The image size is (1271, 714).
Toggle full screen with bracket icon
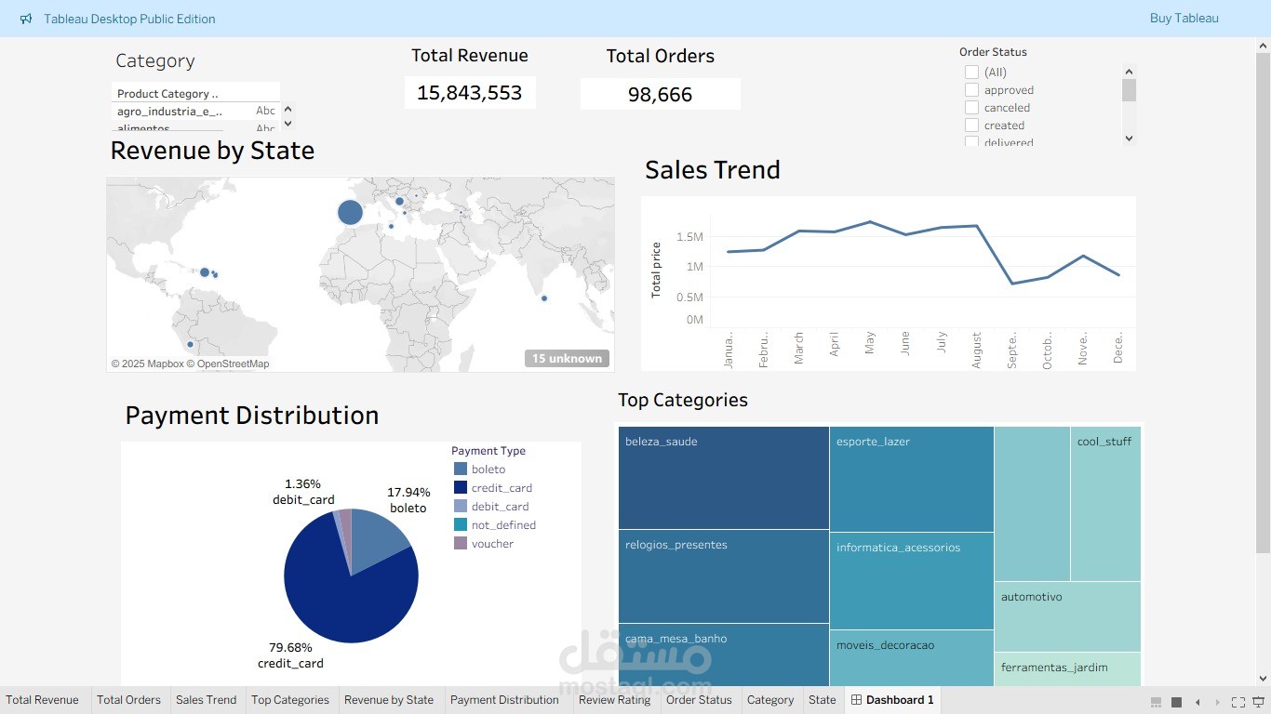pyautogui.click(x=1238, y=702)
